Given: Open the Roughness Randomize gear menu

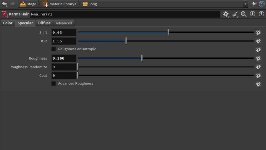Looking at the screenshot, I should click(x=258, y=67).
